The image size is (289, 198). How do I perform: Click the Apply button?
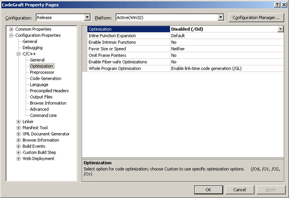coord(271,190)
